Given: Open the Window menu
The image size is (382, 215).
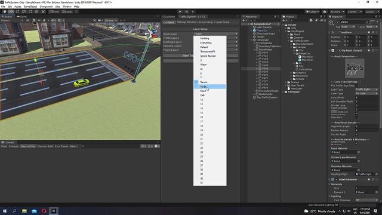Looking at the screenshot, I should [x=67, y=7].
